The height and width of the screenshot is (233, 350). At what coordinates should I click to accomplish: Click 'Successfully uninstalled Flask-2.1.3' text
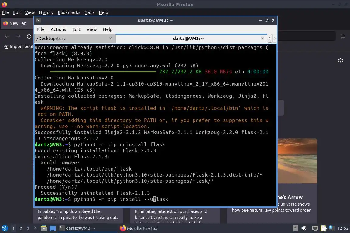pos(95,193)
